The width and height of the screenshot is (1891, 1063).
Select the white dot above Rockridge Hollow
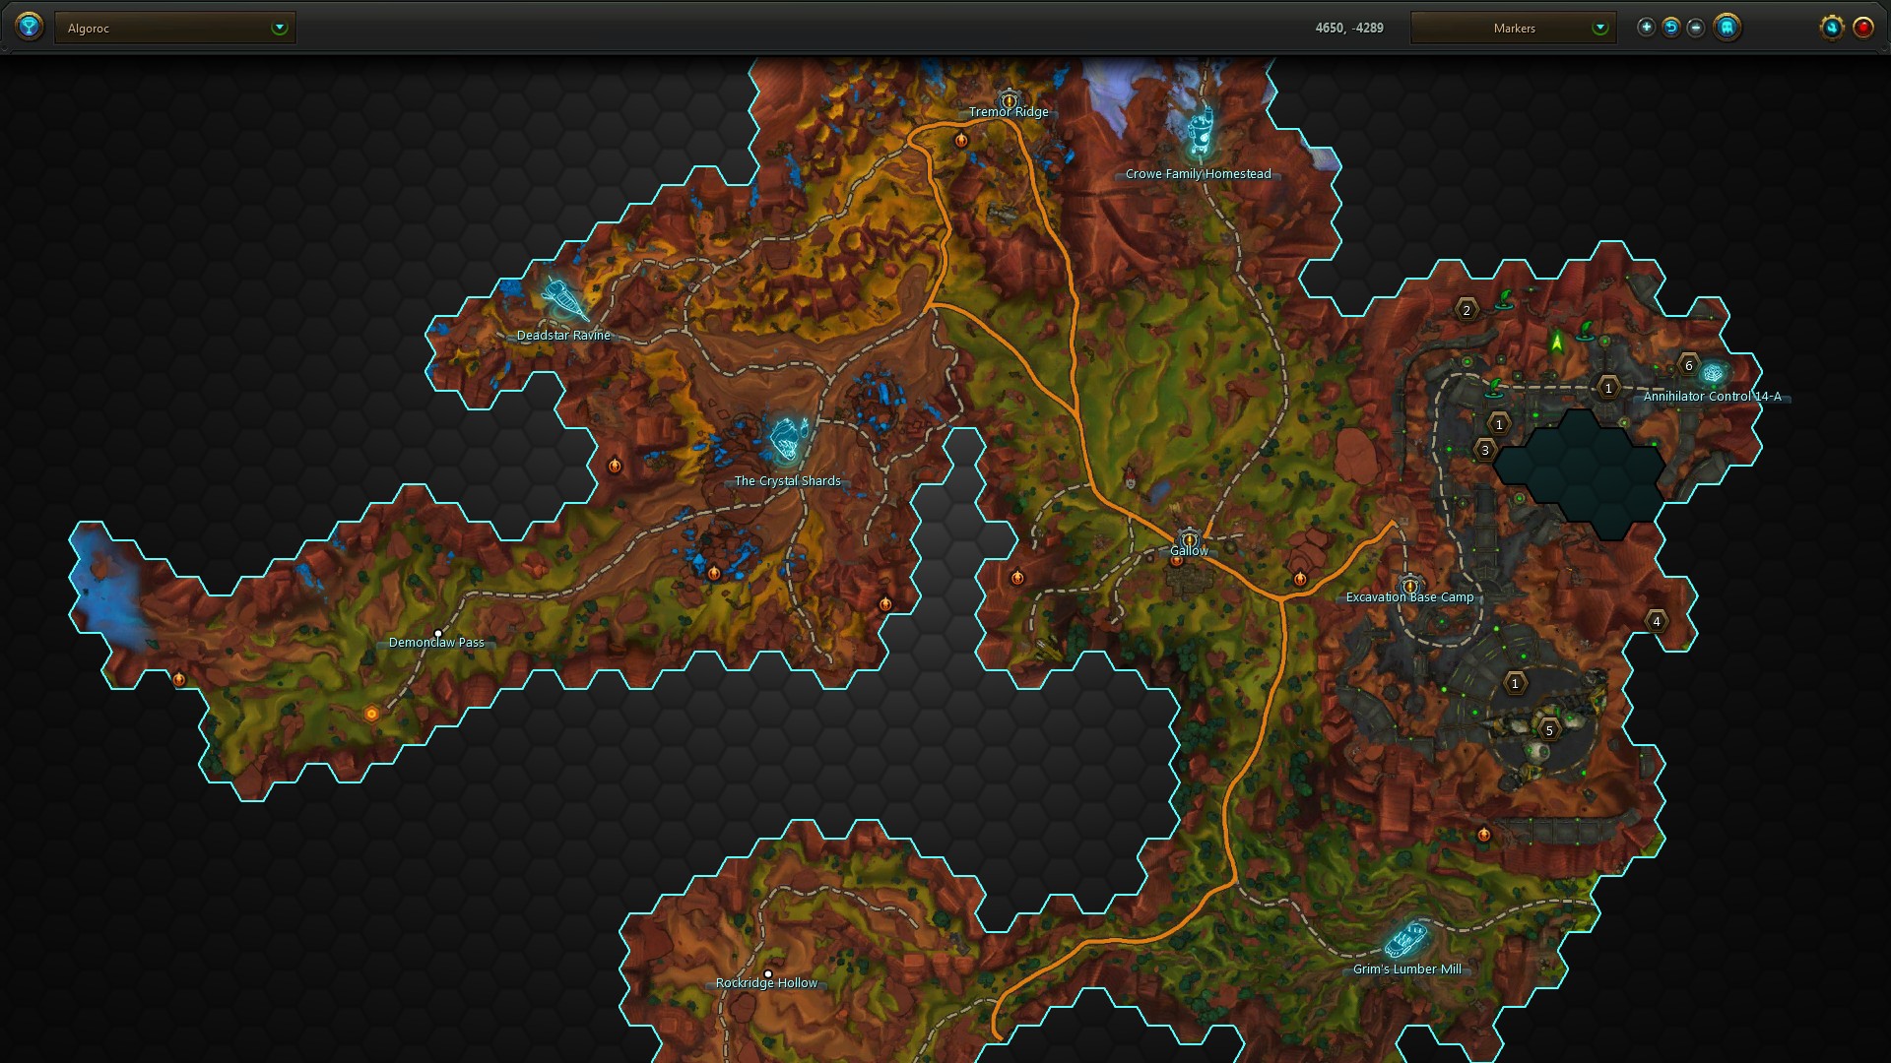(768, 974)
